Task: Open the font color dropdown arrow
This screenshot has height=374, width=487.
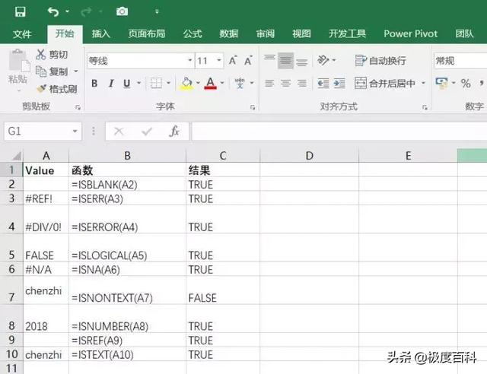Action: [x=222, y=83]
